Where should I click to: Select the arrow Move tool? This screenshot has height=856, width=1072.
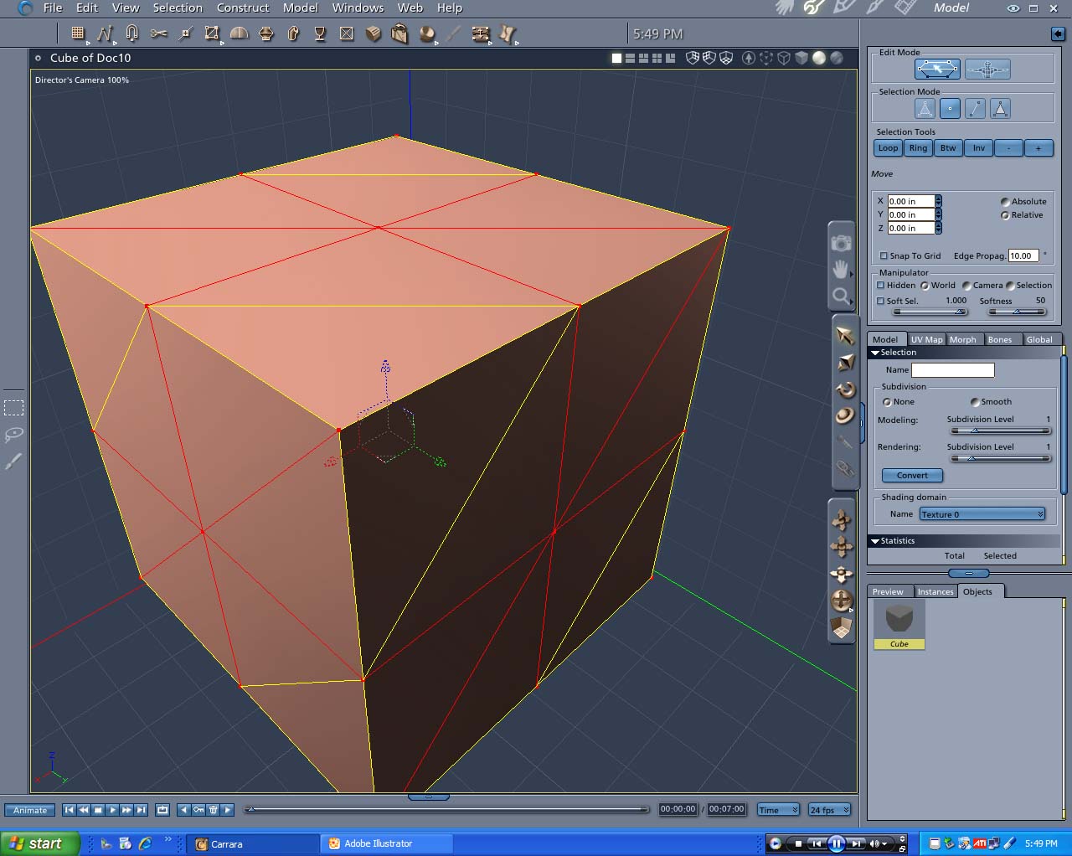844,335
